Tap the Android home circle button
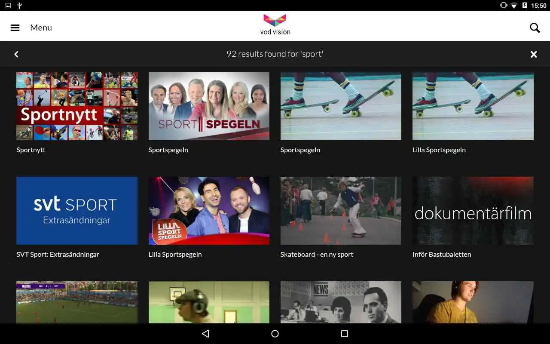The image size is (550, 344). [275, 334]
